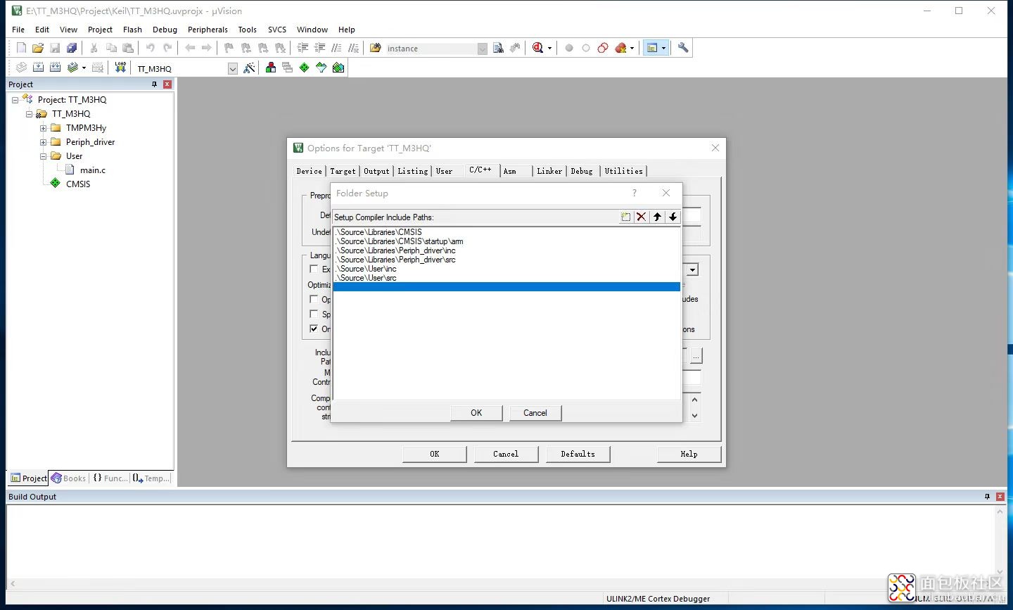This screenshot has height=610, width=1013.
Task: Create a new file from toolbar
Action: coord(21,48)
